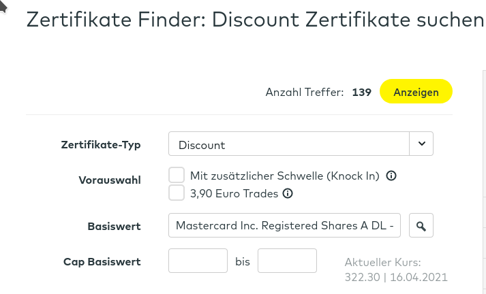Tick the 3,90 Euro Trades checkbox
The width and height of the screenshot is (486, 294).
(x=177, y=193)
